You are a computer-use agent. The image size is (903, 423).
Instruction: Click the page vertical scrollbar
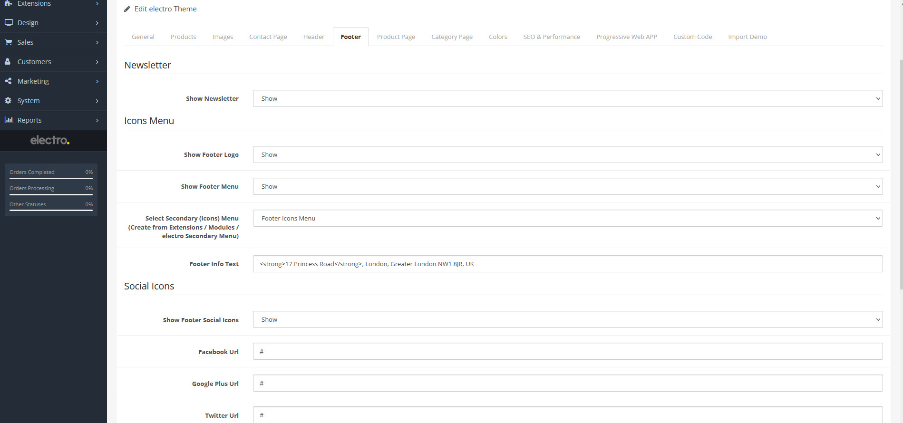click(x=901, y=173)
